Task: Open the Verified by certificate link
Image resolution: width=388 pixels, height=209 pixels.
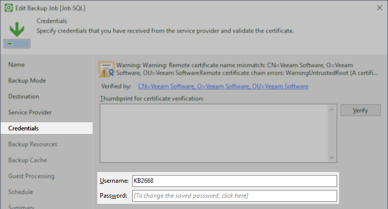Action: pyautogui.click(x=223, y=86)
